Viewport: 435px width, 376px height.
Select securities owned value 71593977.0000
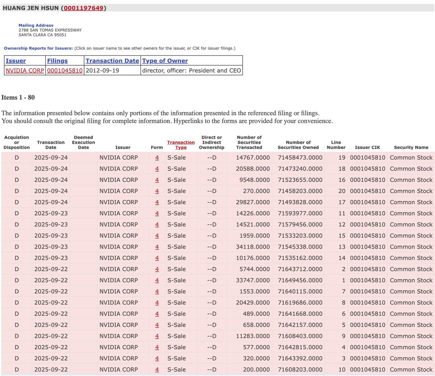coord(300,213)
